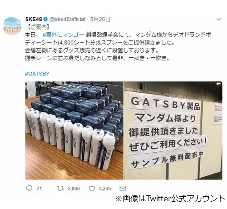Open the SKE48 profile avatar
227x209 pixels.
pyautogui.click(x=12, y=26)
